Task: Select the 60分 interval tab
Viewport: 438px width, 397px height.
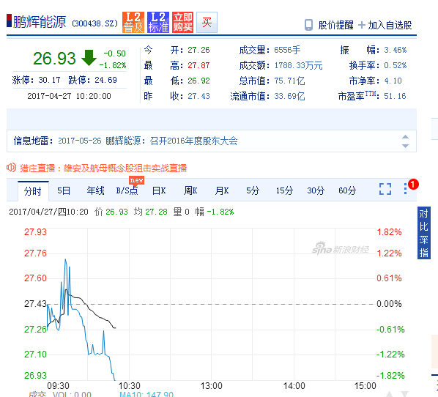Action: (347, 190)
